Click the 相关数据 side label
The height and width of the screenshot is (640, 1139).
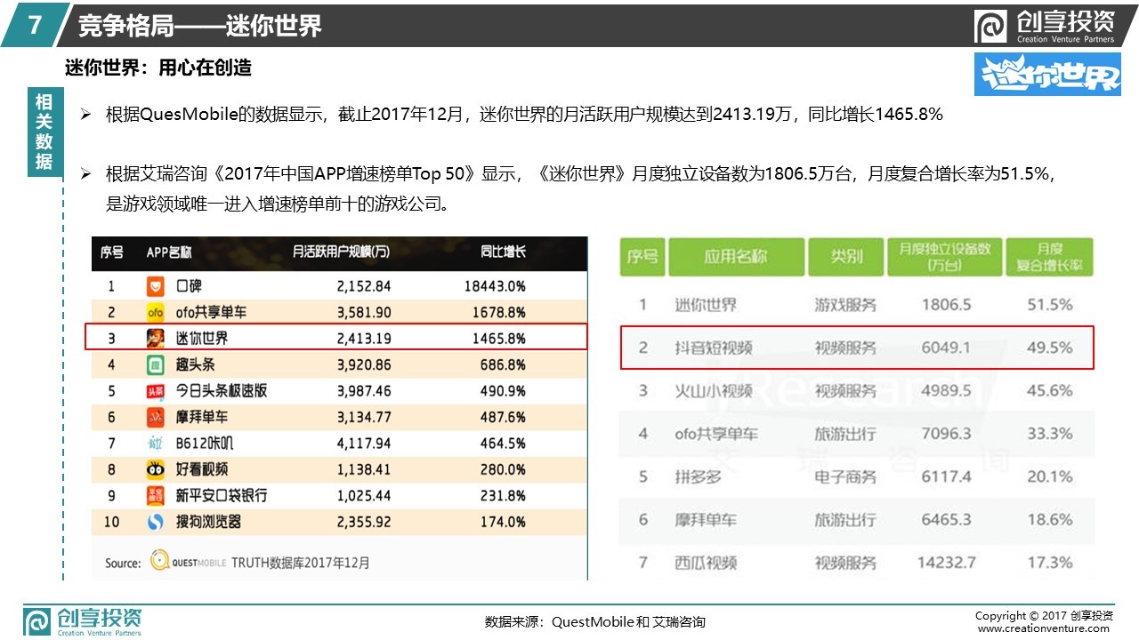coord(44,132)
